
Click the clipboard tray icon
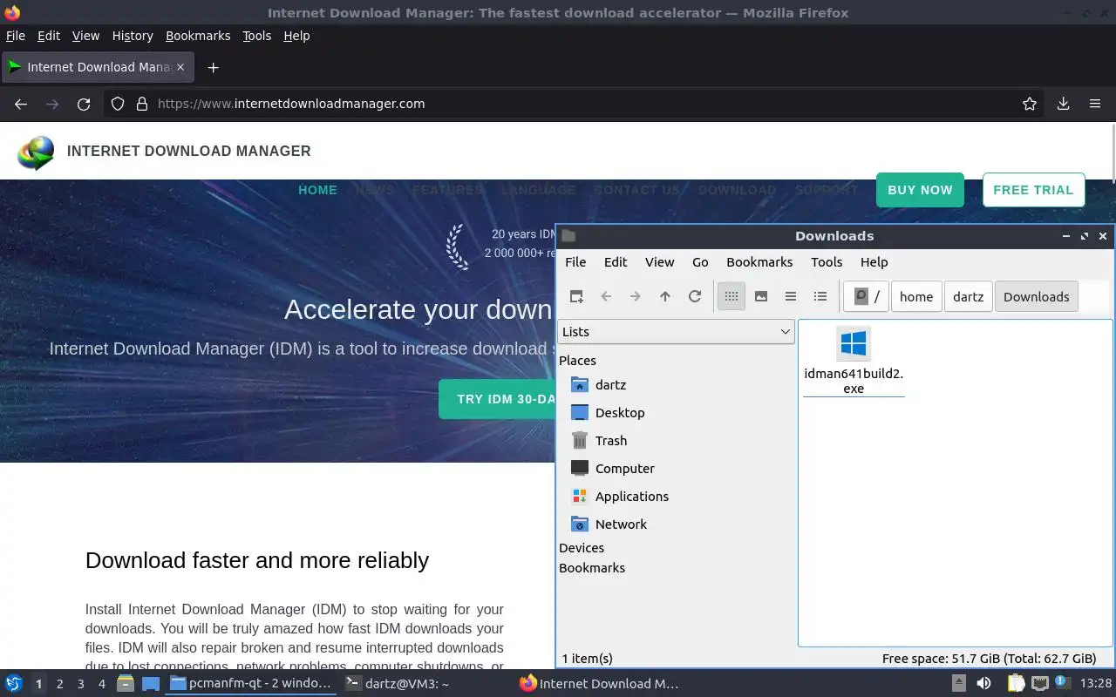click(x=1016, y=684)
